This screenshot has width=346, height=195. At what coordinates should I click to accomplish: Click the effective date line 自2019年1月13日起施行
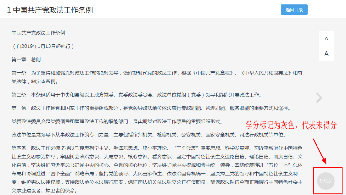pos(43,47)
